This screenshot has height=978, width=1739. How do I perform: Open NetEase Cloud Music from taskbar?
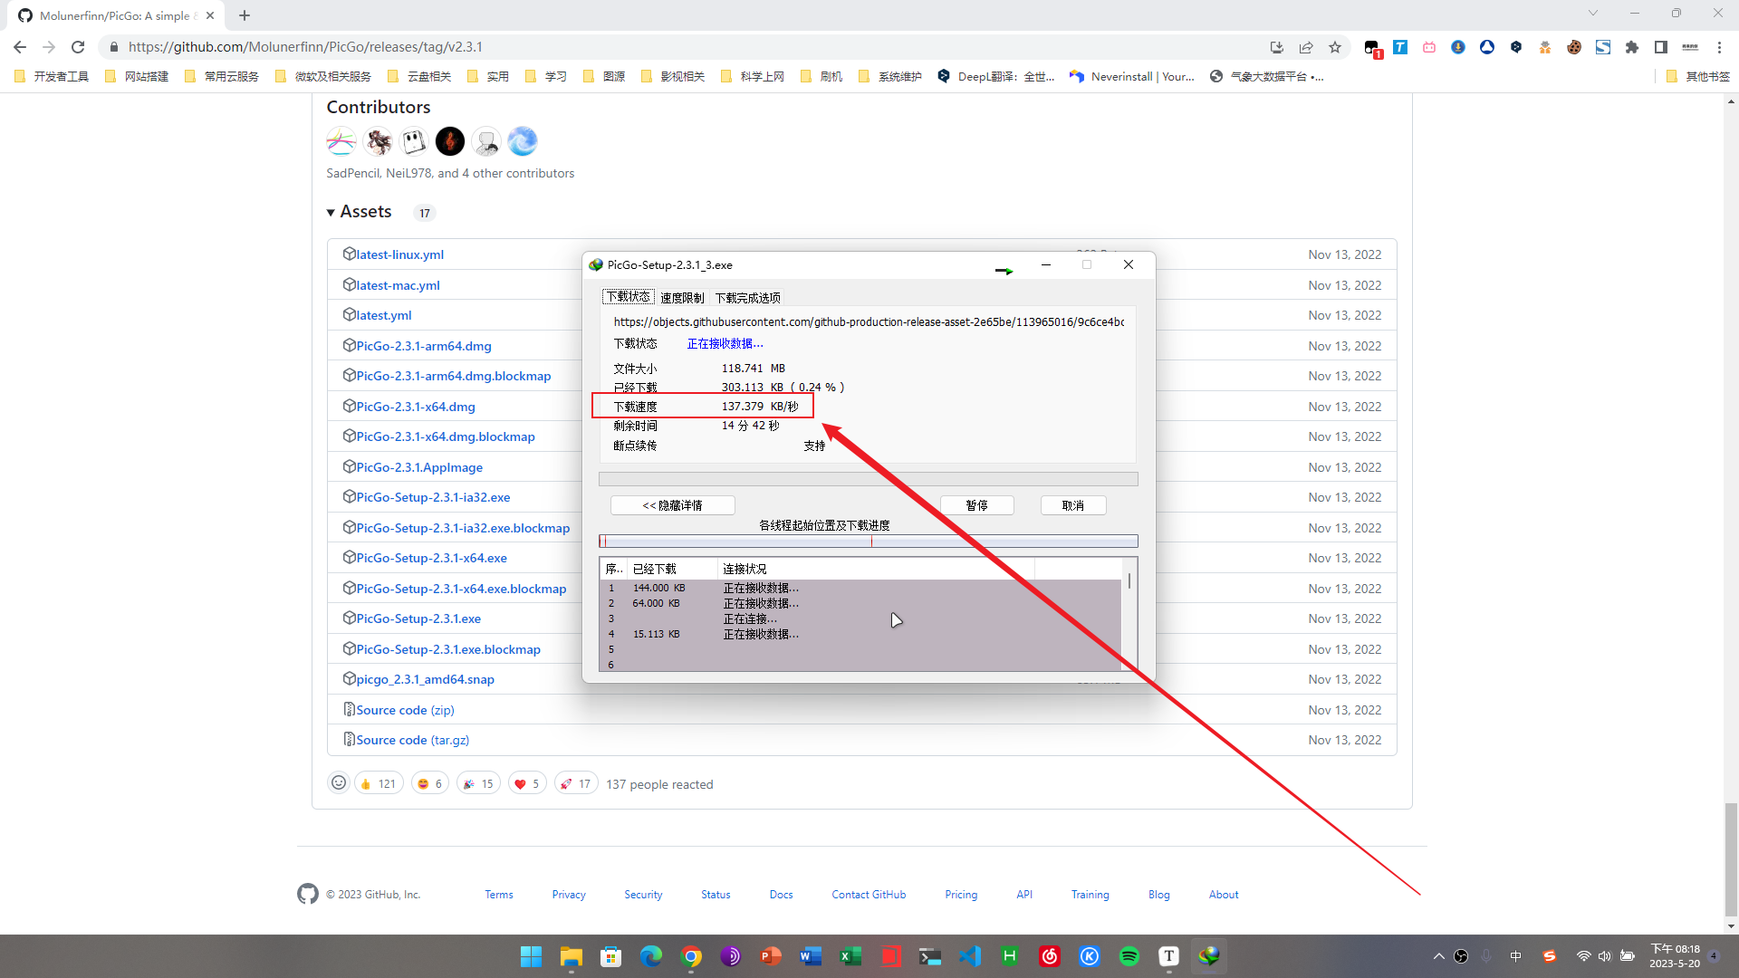tap(1050, 956)
